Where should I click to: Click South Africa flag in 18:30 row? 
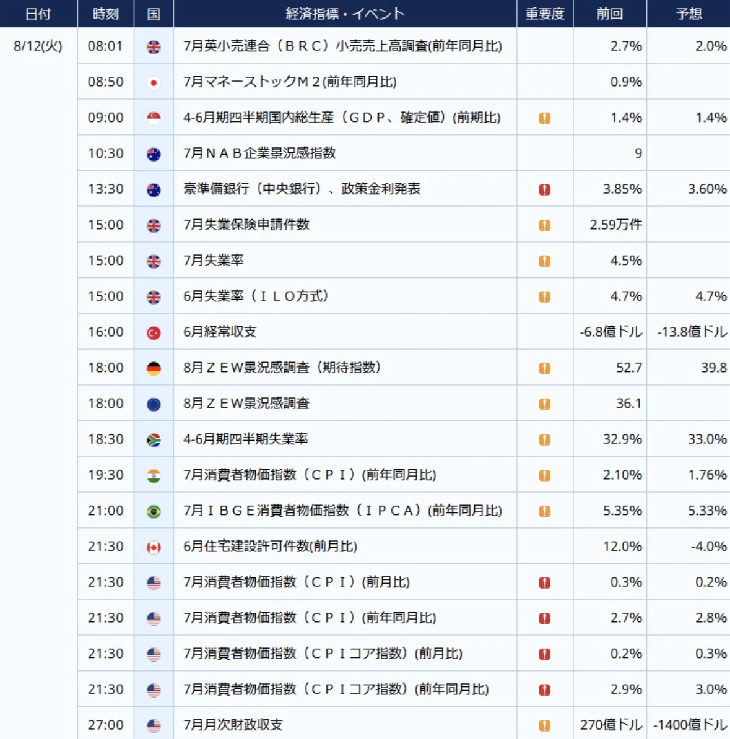(x=154, y=440)
